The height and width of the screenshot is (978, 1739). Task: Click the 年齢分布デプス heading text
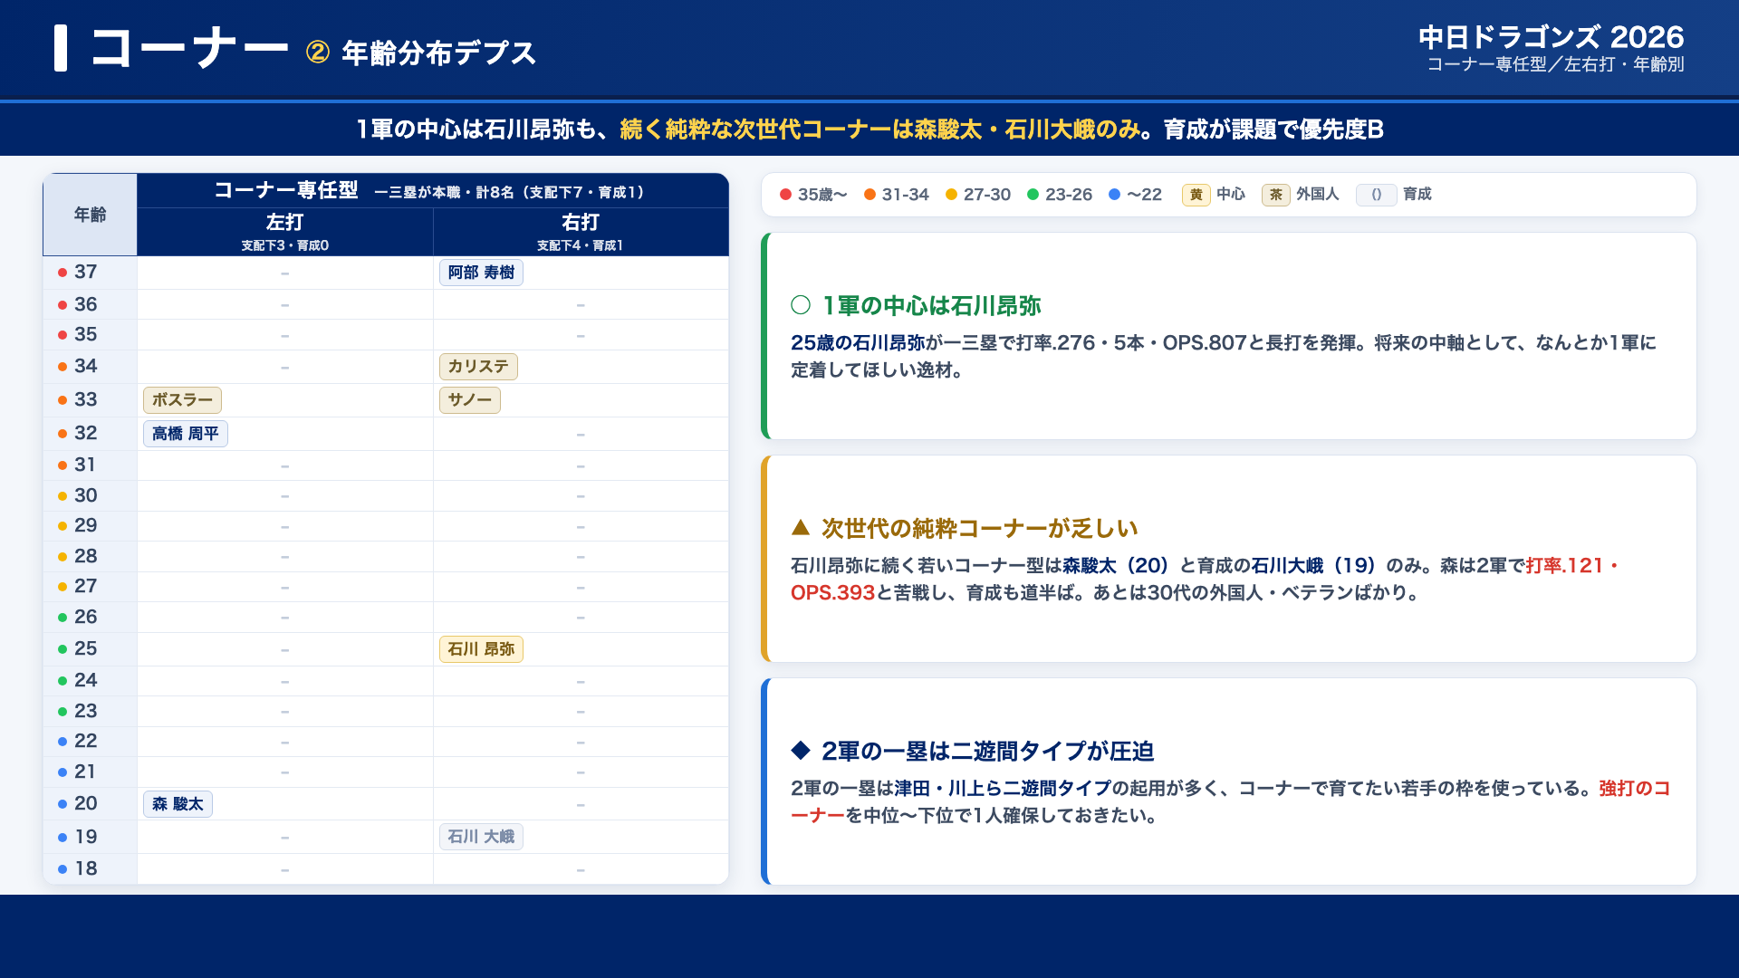coord(439,53)
